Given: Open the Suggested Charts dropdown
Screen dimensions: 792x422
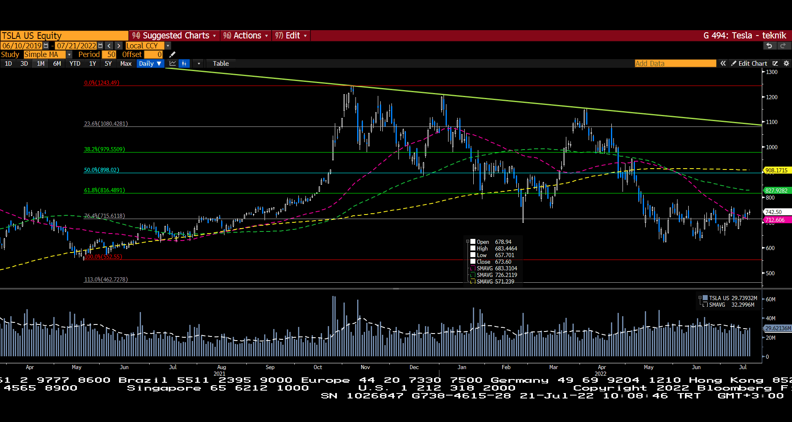Looking at the screenshot, I should tap(174, 36).
